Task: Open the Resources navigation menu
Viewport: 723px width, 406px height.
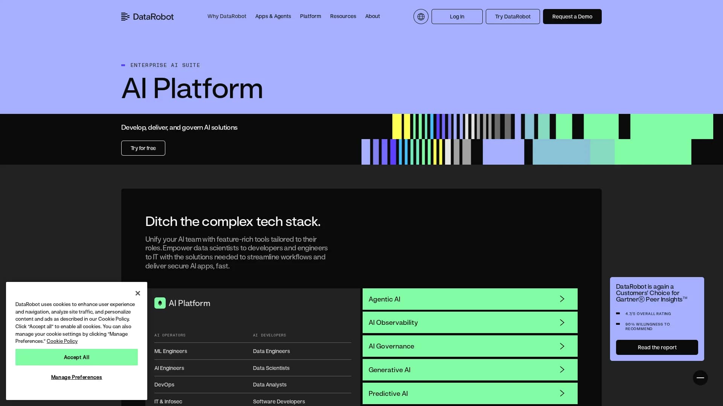Action: point(343,16)
